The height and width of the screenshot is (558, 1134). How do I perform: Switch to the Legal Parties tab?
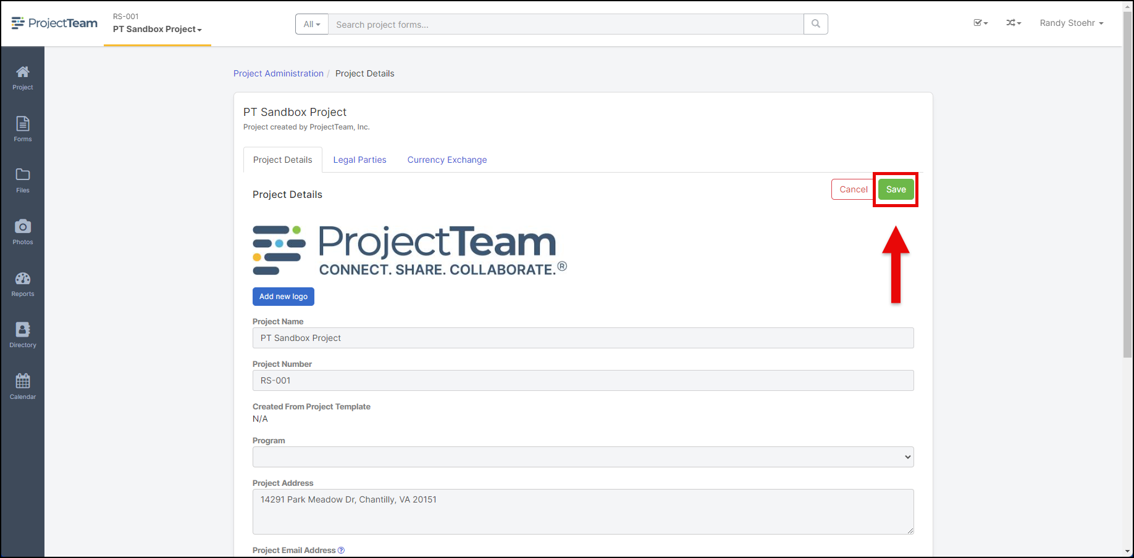[x=359, y=160]
